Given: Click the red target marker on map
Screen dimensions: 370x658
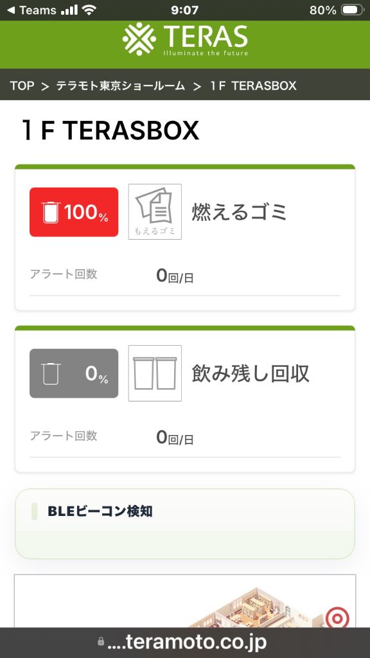Looking at the screenshot, I should (x=337, y=618).
